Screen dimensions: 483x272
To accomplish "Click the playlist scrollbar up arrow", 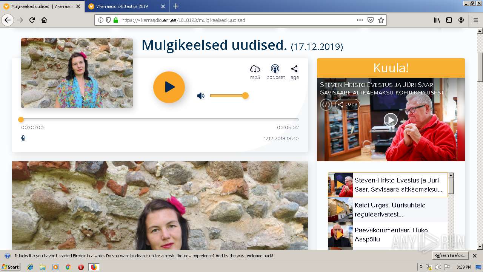I will coord(451,176).
